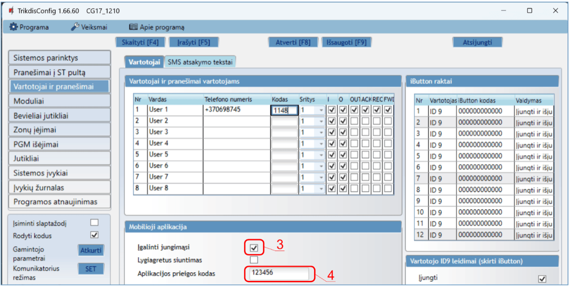Click the TrikdisConfig app icon in title bar
Image resolution: width=569 pixels, height=287 pixels.
click(10, 10)
